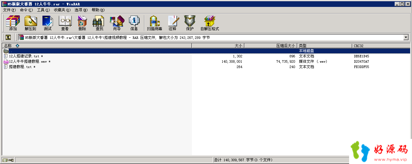The height and width of the screenshot is (164, 412).
Task: Click the Extract To (解压到) icon
Action: pyautogui.click(x=31, y=23)
